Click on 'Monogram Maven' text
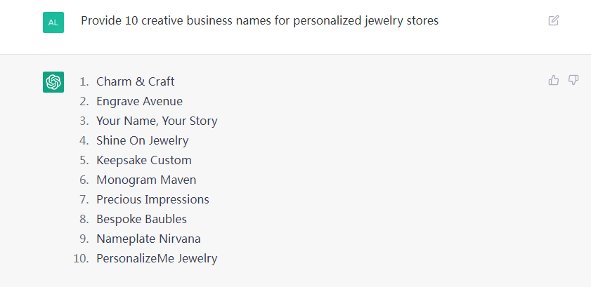The width and height of the screenshot is (591, 287). [146, 180]
